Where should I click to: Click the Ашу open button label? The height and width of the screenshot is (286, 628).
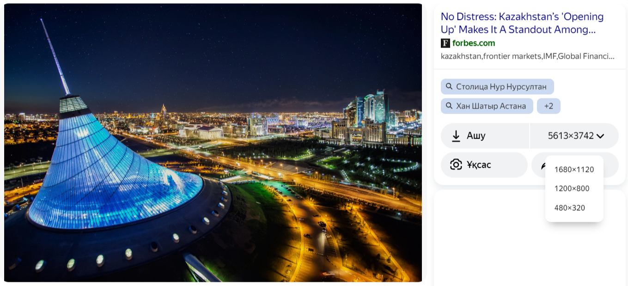point(476,136)
